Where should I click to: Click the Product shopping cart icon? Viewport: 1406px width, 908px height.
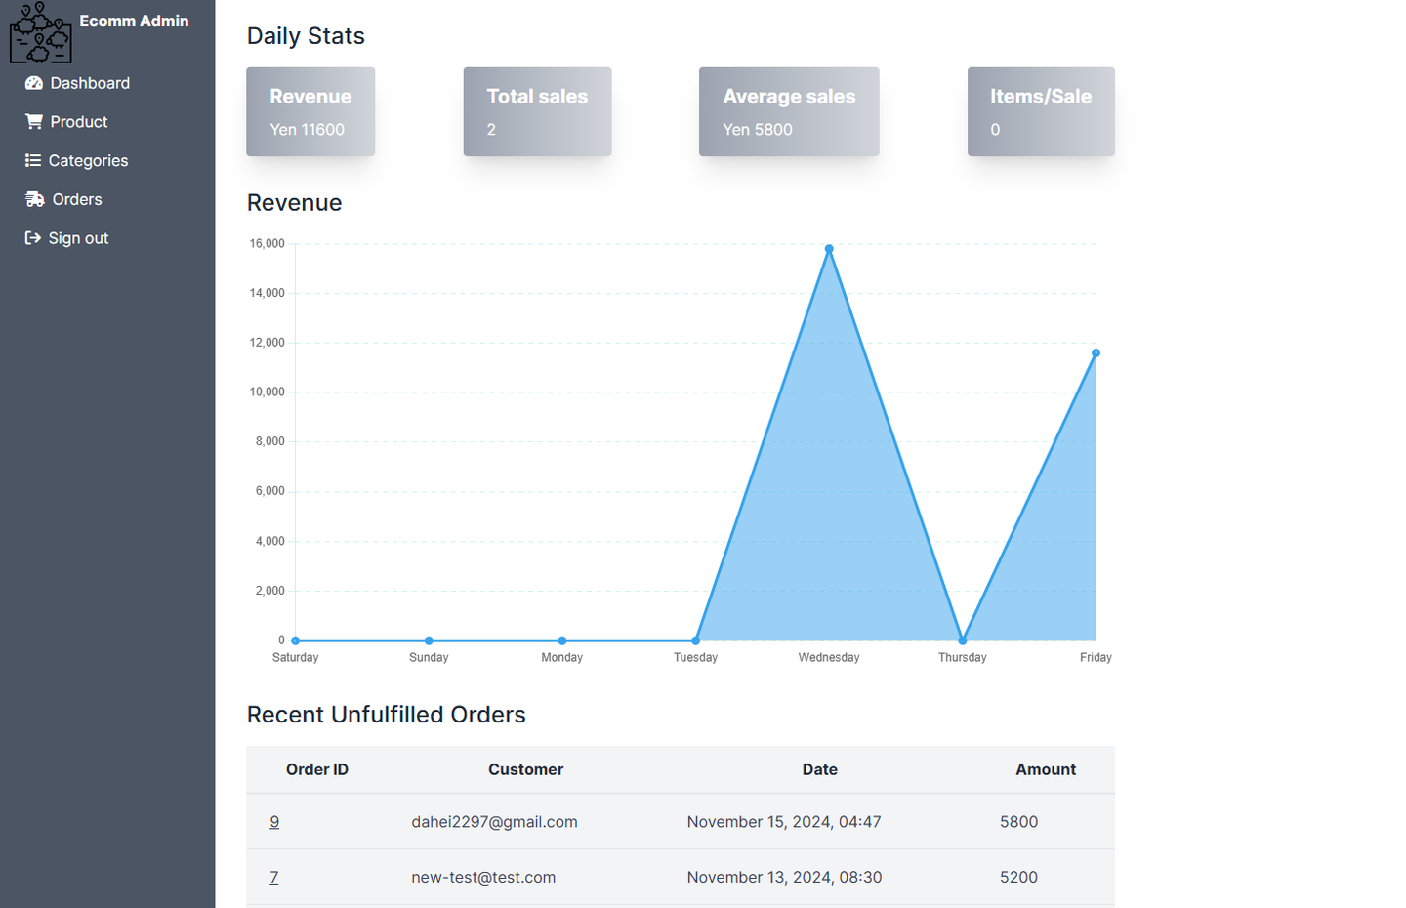(x=34, y=122)
